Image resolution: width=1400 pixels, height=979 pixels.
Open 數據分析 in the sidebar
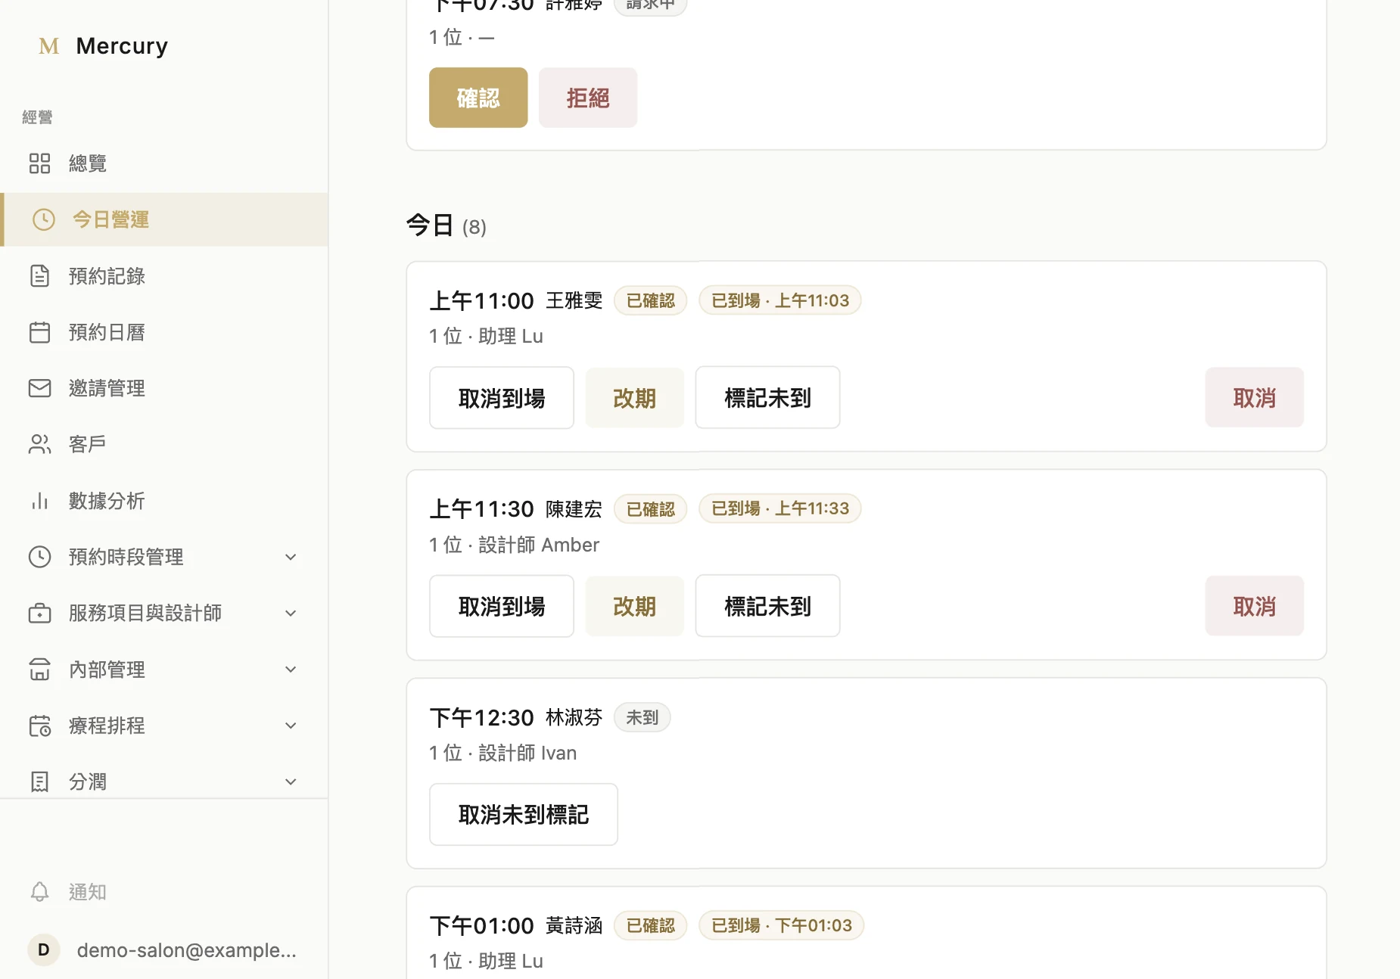coord(164,501)
